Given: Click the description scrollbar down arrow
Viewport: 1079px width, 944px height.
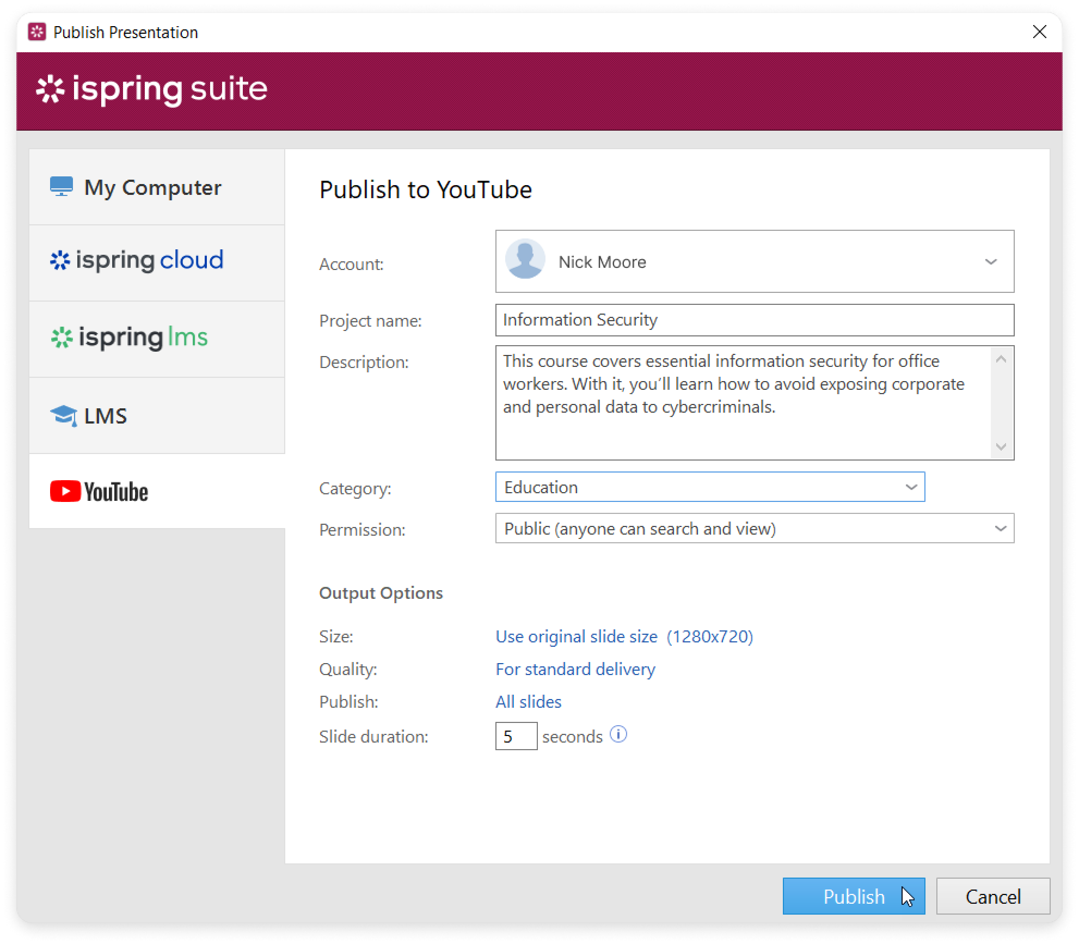Looking at the screenshot, I should (1001, 447).
